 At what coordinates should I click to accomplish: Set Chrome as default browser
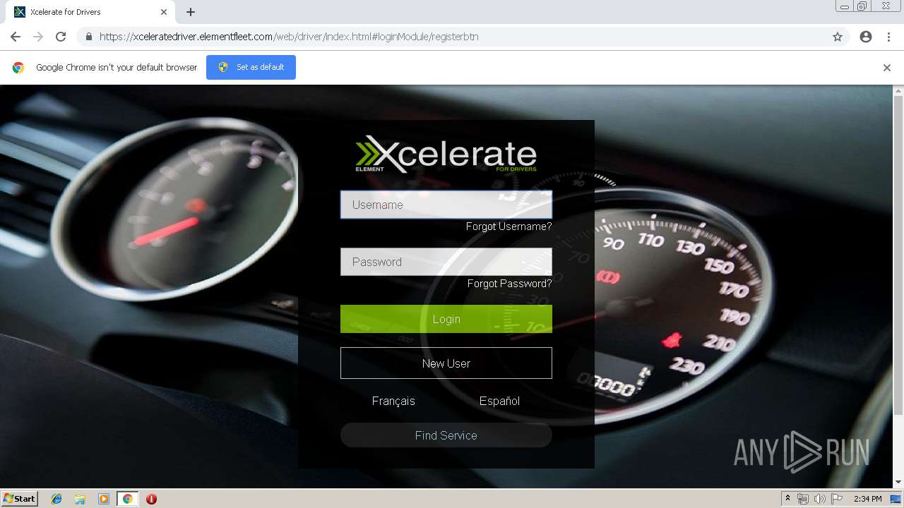251,67
